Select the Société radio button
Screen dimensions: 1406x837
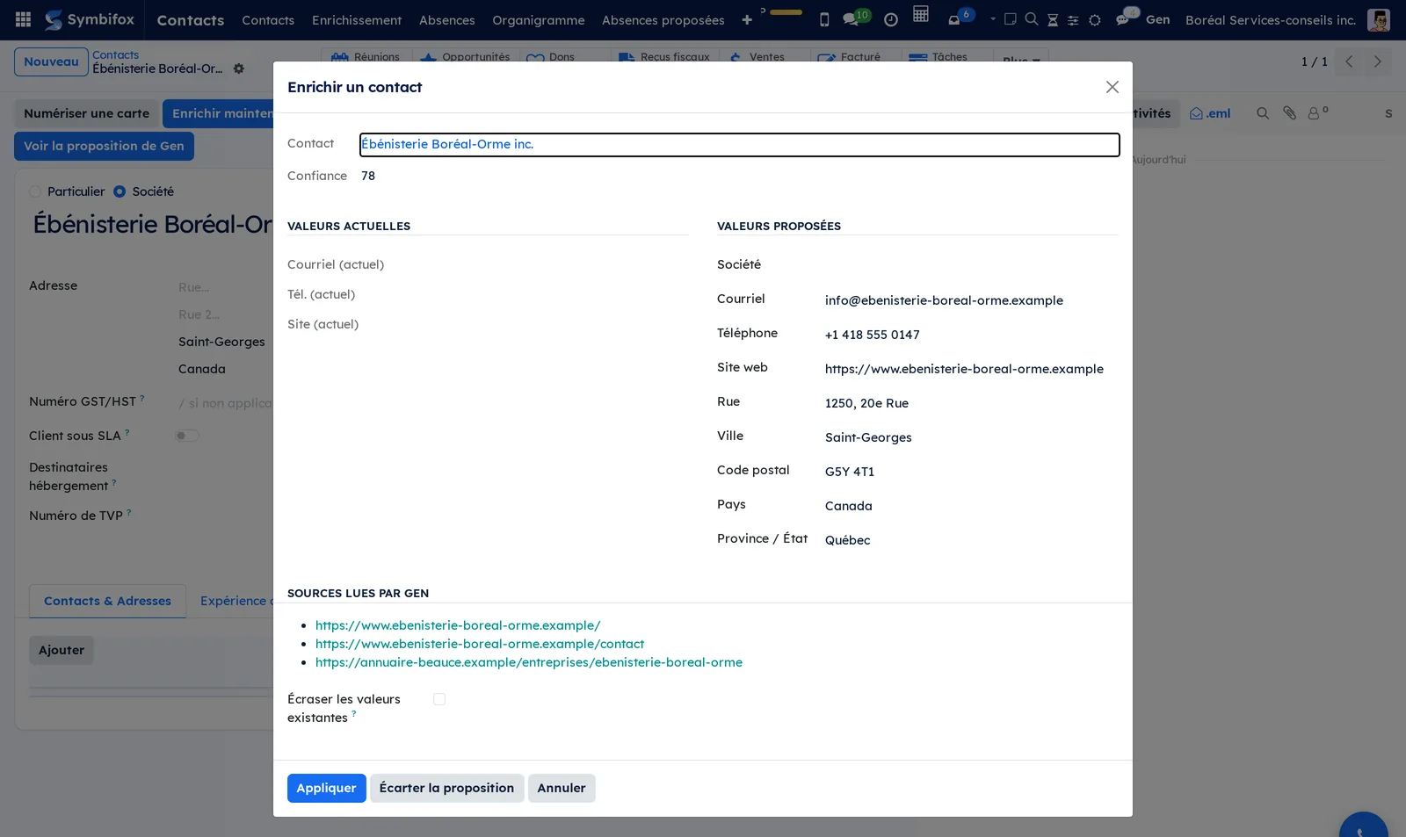(x=120, y=191)
